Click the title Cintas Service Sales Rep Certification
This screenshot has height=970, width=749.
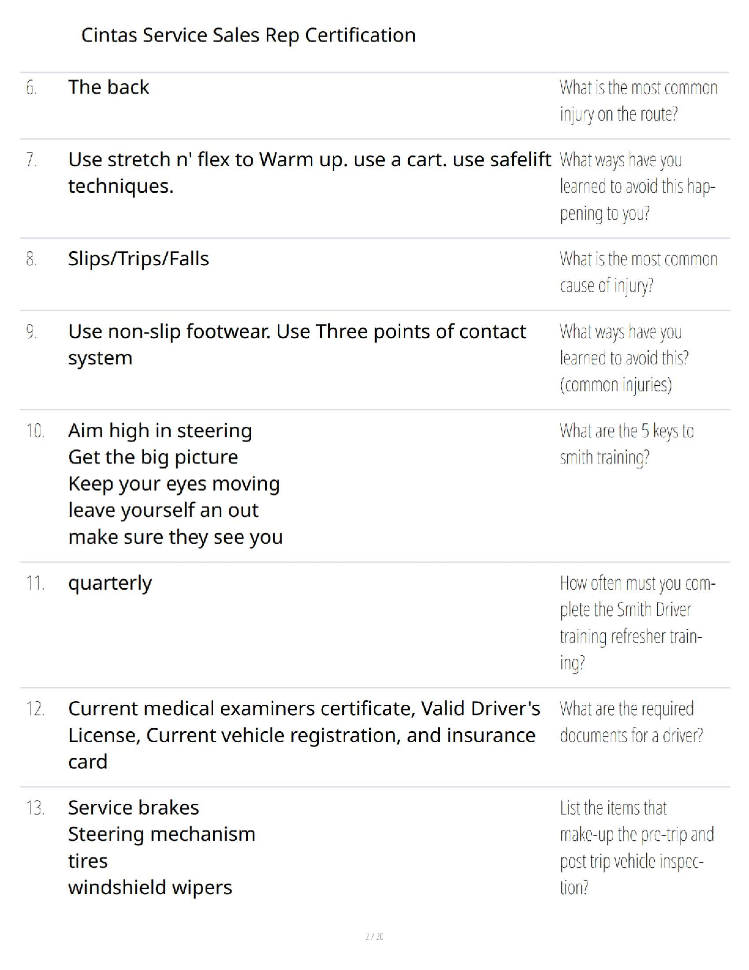coord(248,36)
